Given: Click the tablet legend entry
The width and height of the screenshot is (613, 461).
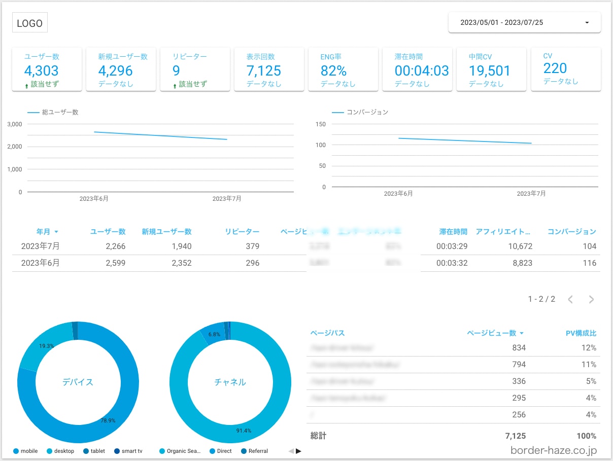Looking at the screenshot, I should [x=94, y=451].
